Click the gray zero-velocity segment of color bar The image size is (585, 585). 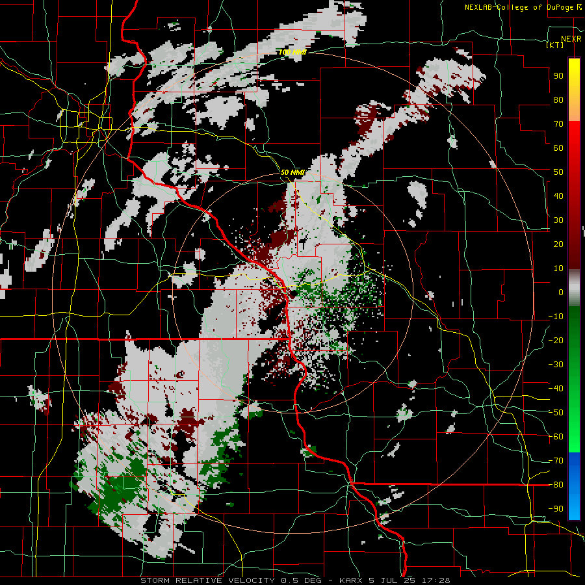pos(574,288)
